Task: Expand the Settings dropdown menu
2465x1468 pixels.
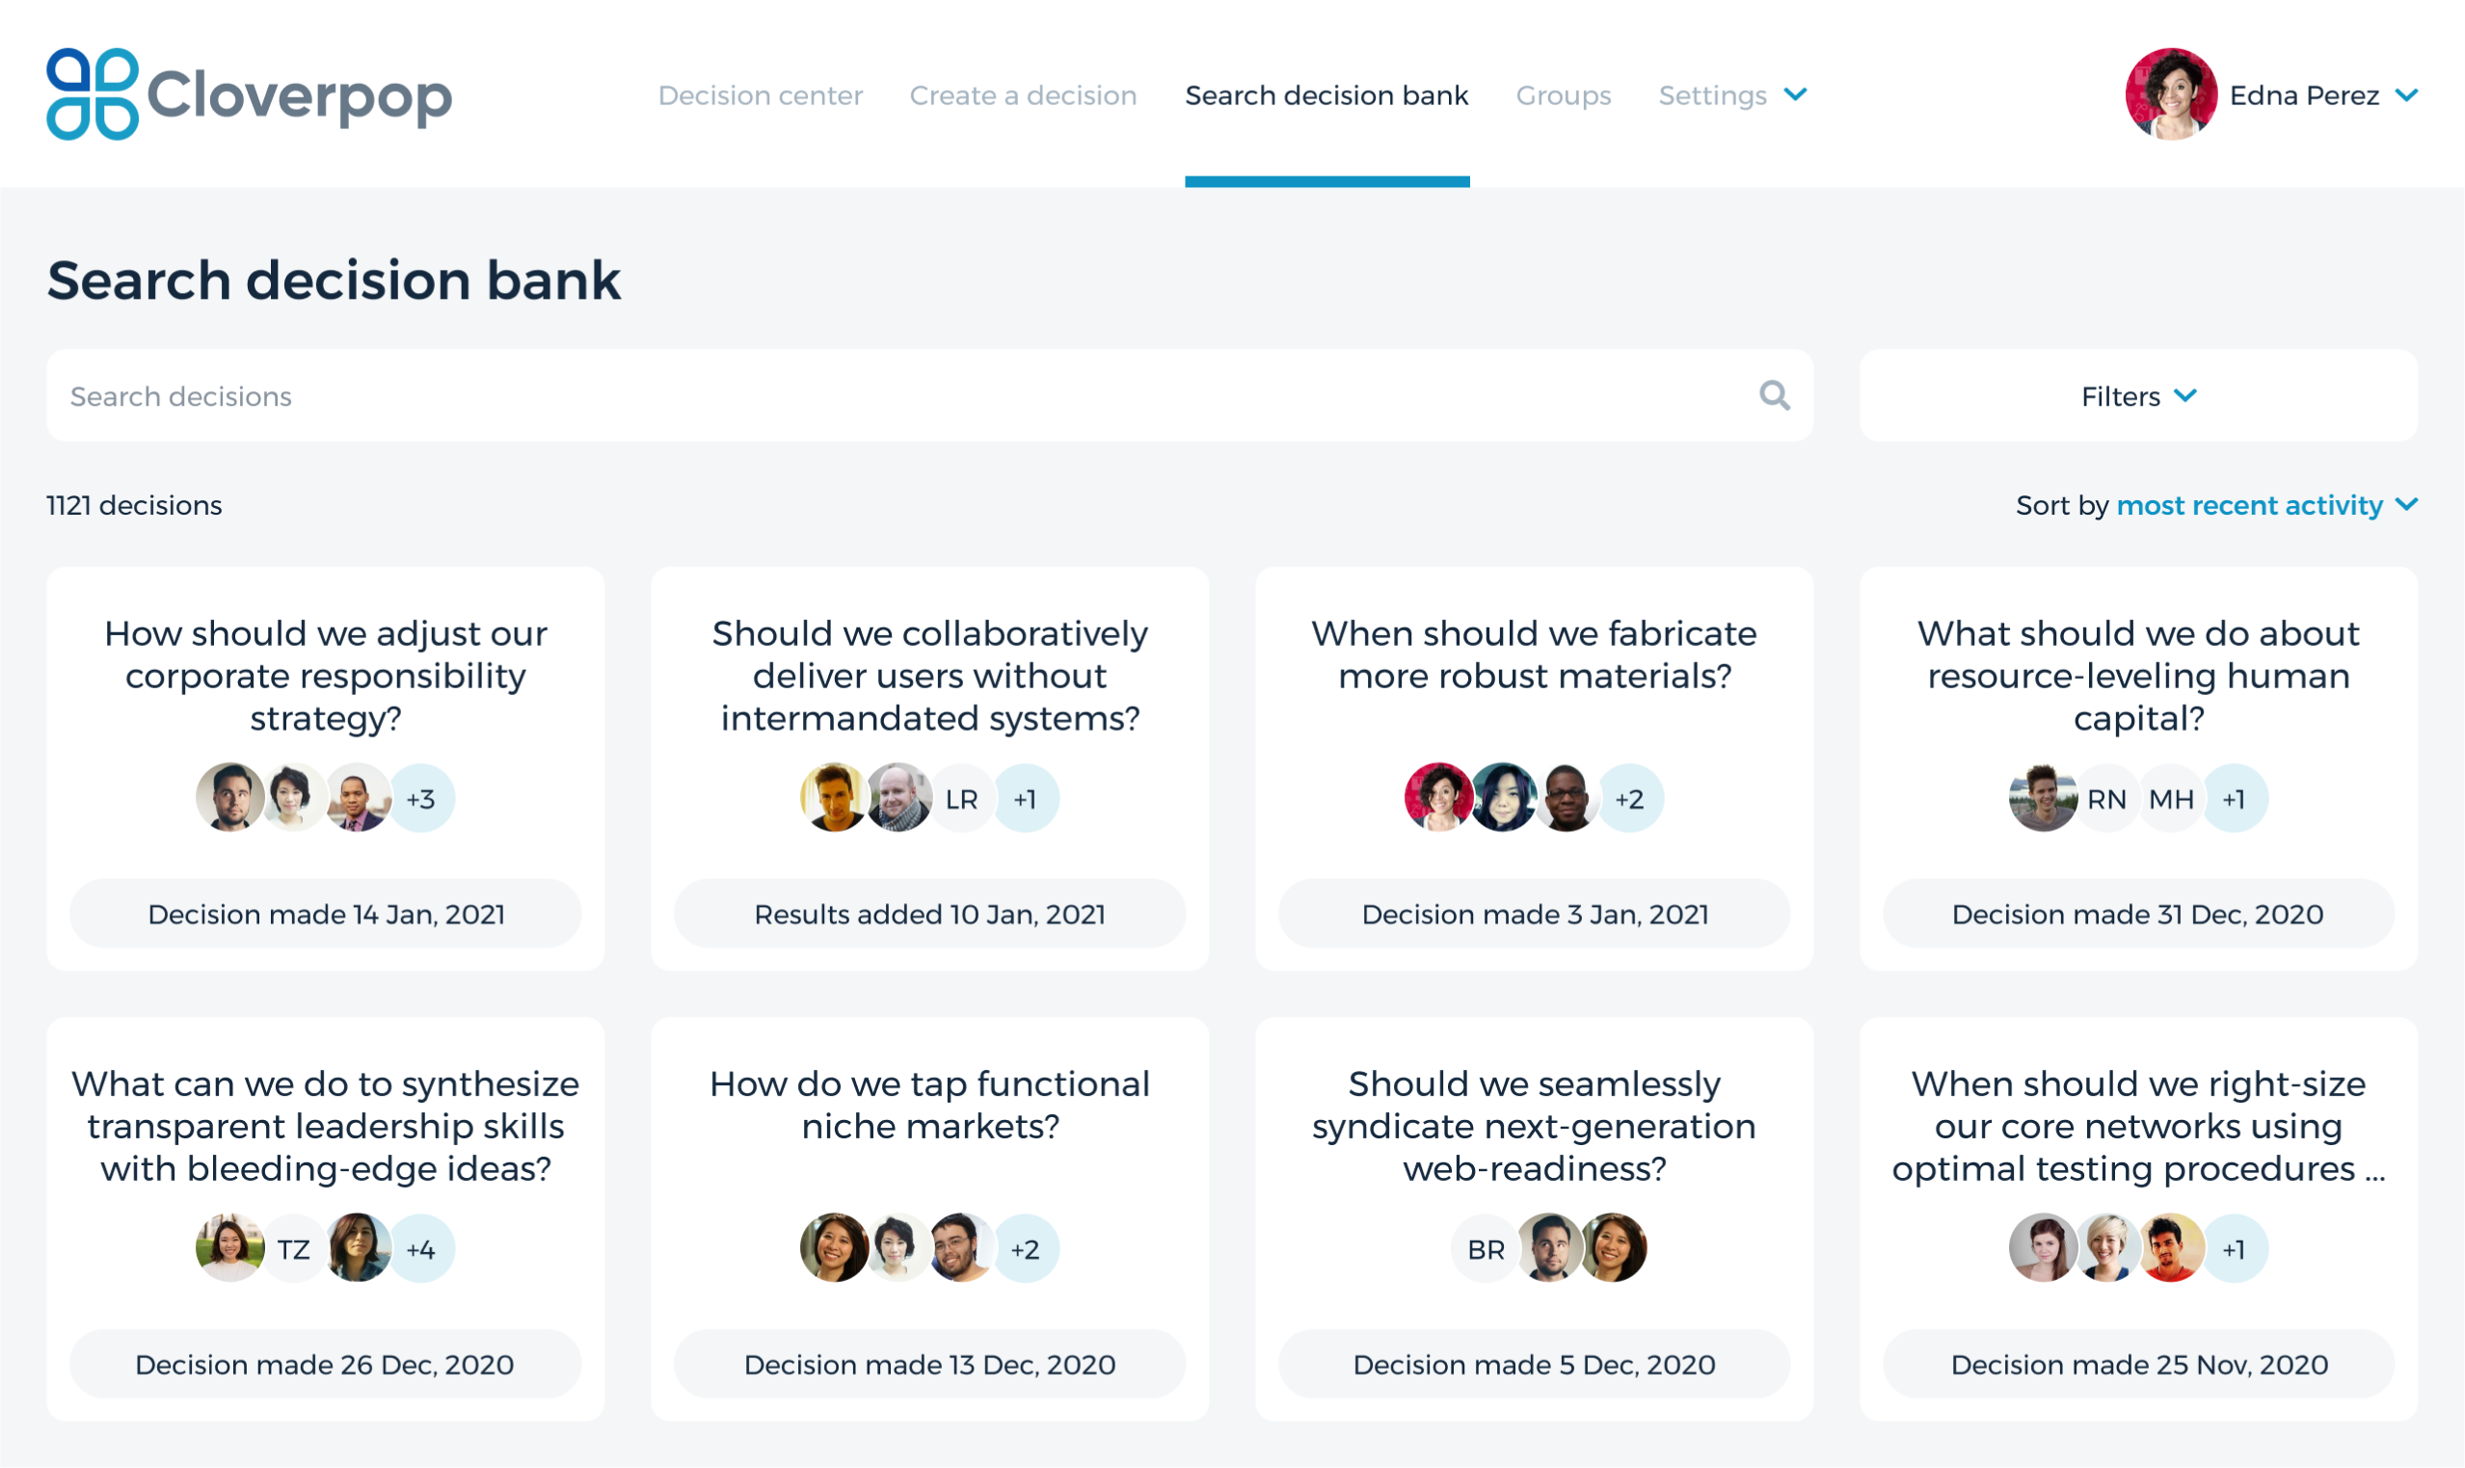Action: click(x=1732, y=95)
